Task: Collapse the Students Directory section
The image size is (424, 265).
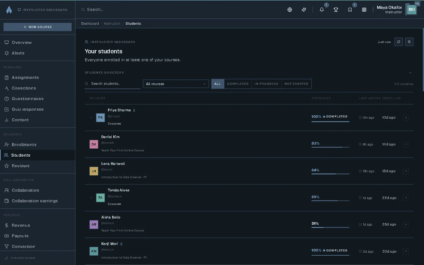Action: click(410, 73)
